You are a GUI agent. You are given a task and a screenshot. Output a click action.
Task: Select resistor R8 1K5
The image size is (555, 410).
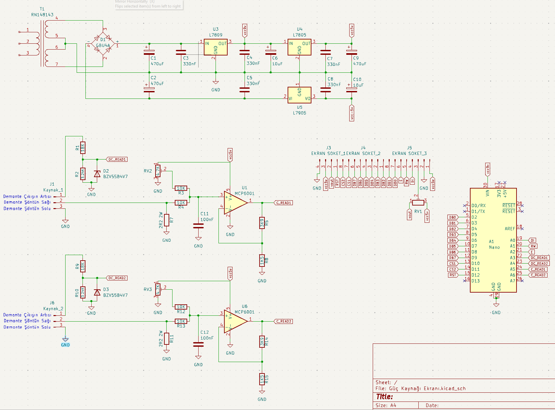click(x=262, y=261)
